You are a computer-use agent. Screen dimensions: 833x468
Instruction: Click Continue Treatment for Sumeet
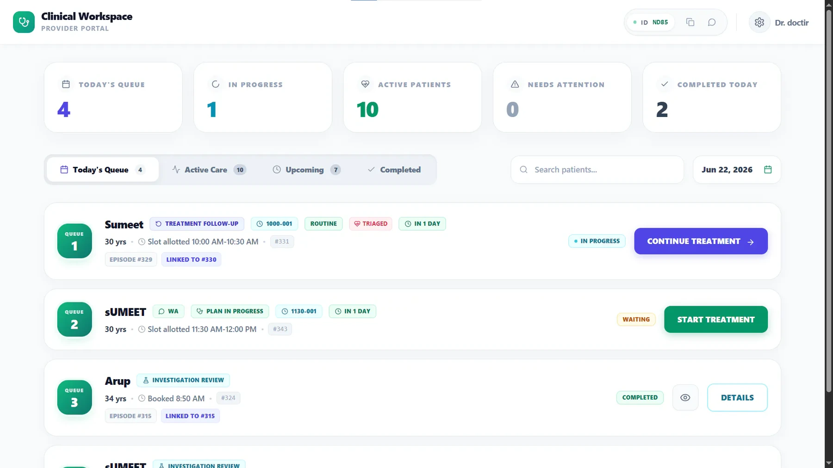click(701, 241)
